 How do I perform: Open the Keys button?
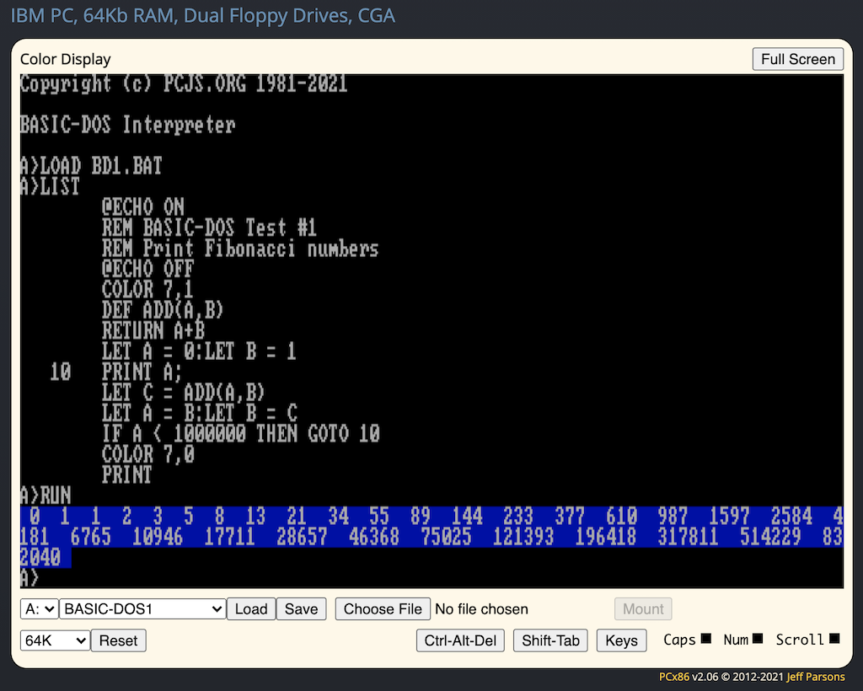pyautogui.click(x=621, y=640)
